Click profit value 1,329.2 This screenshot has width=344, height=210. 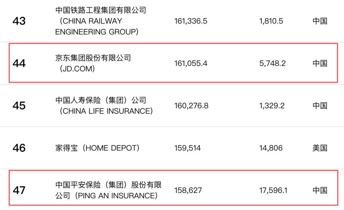pyautogui.click(x=272, y=106)
